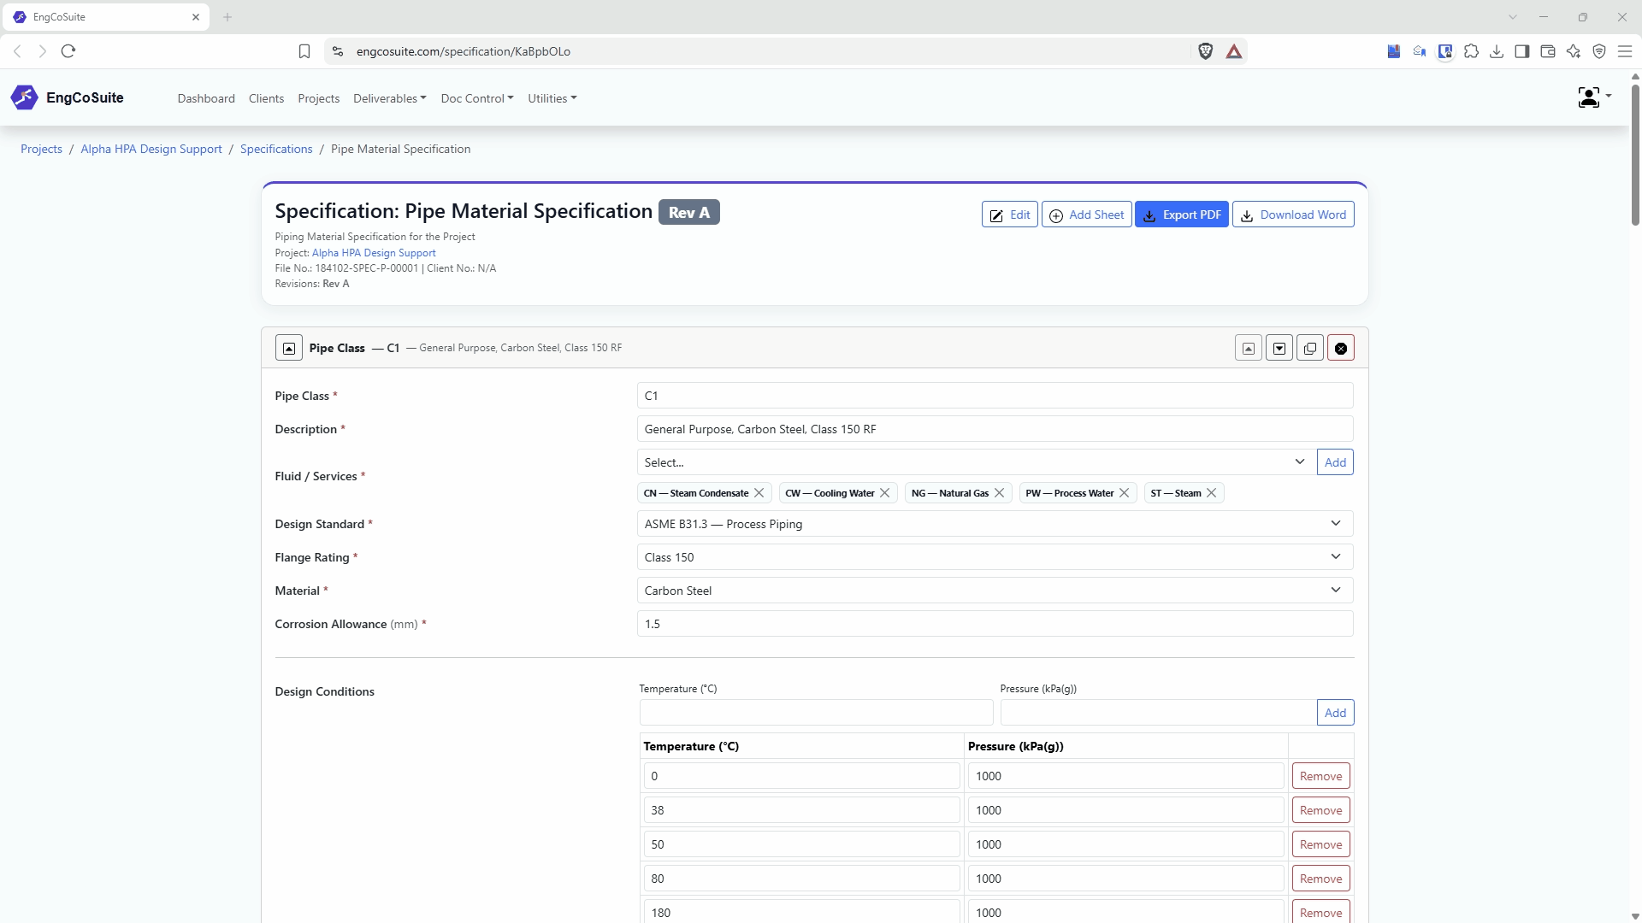Remove the CW — Cooling Water tag

(885, 493)
